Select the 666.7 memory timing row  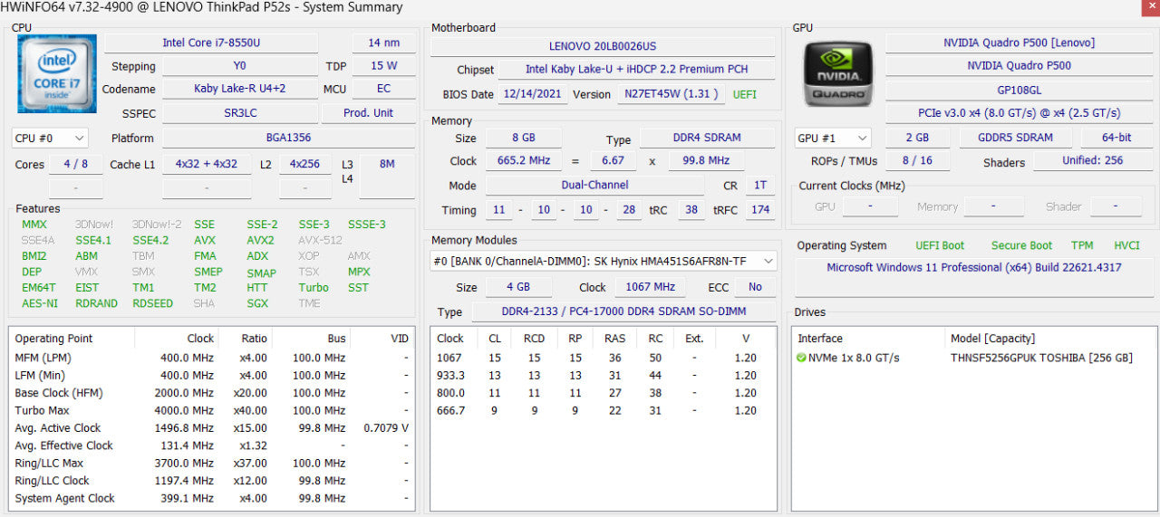point(603,410)
